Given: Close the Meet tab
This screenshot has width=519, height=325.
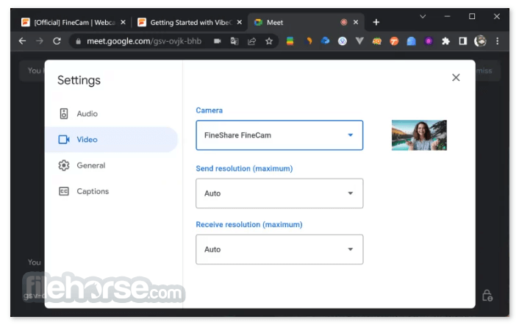Looking at the screenshot, I should pos(356,22).
